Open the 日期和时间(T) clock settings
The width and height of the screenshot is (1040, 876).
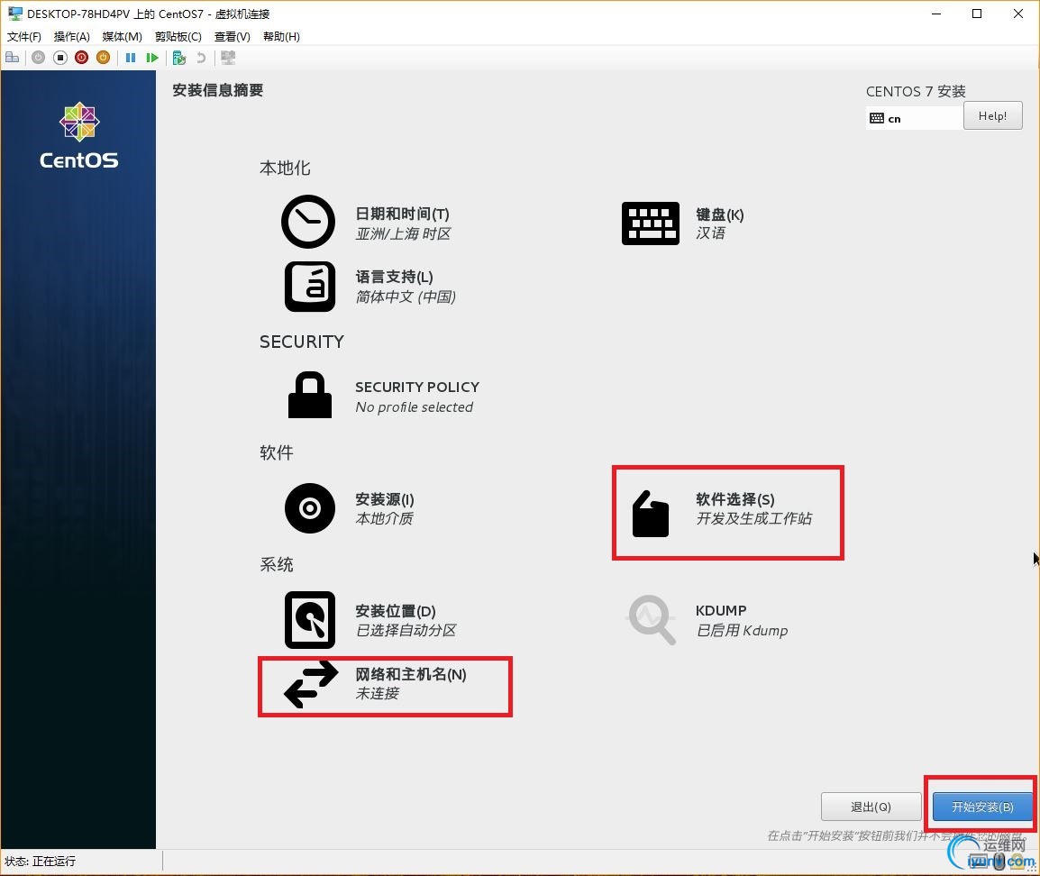(366, 222)
